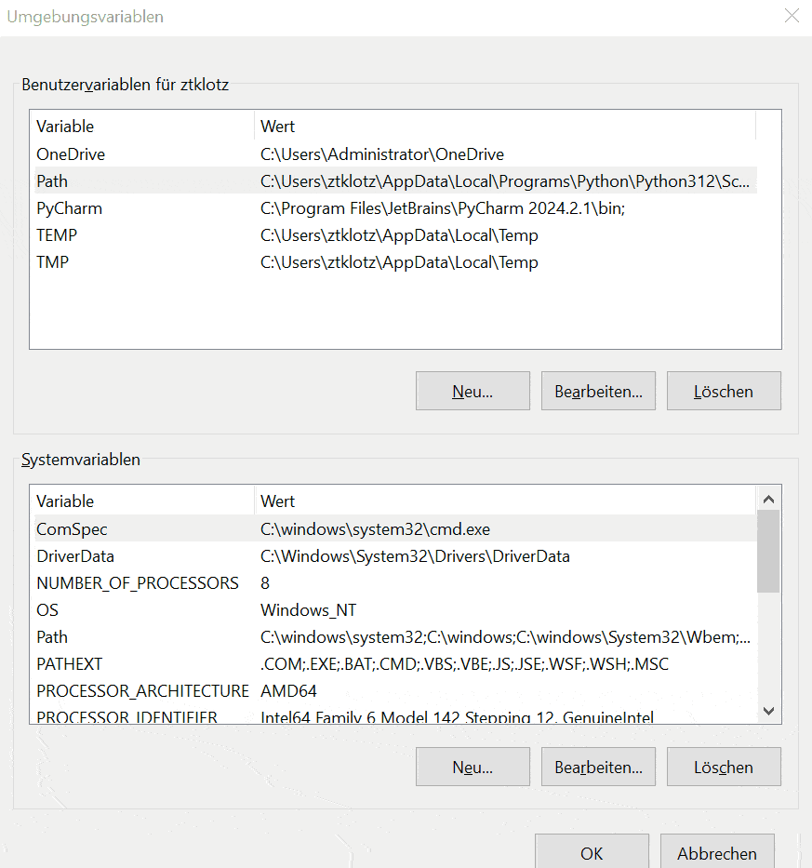Select the ComSpec system variable row

click(72, 529)
